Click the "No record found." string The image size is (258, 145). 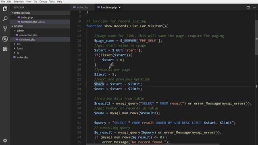click(148, 142)
